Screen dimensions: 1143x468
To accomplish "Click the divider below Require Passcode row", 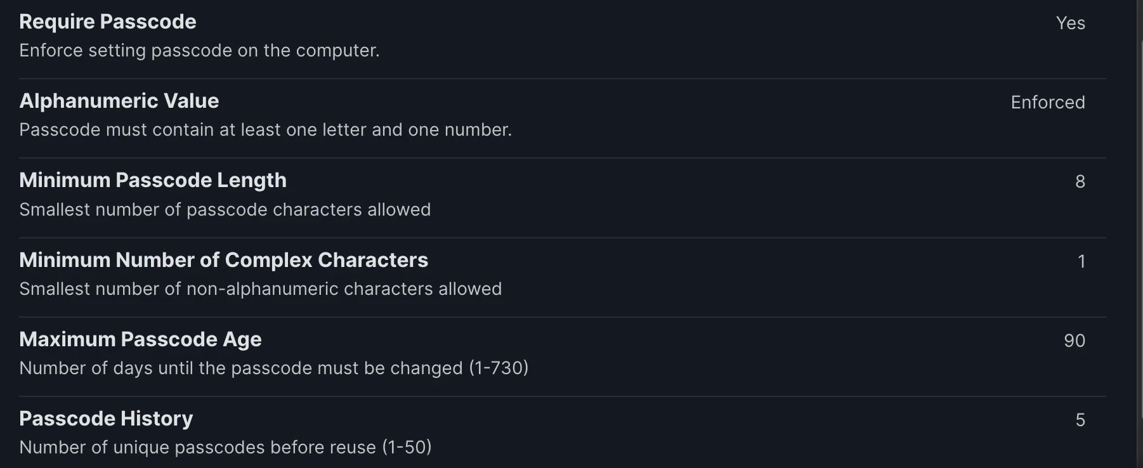I will 563,79.
